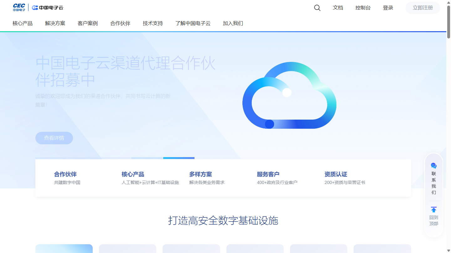Select the highlighted active banner carousel indicator
451x253 pixels.
pyautogui.click(x=179, y=158)
